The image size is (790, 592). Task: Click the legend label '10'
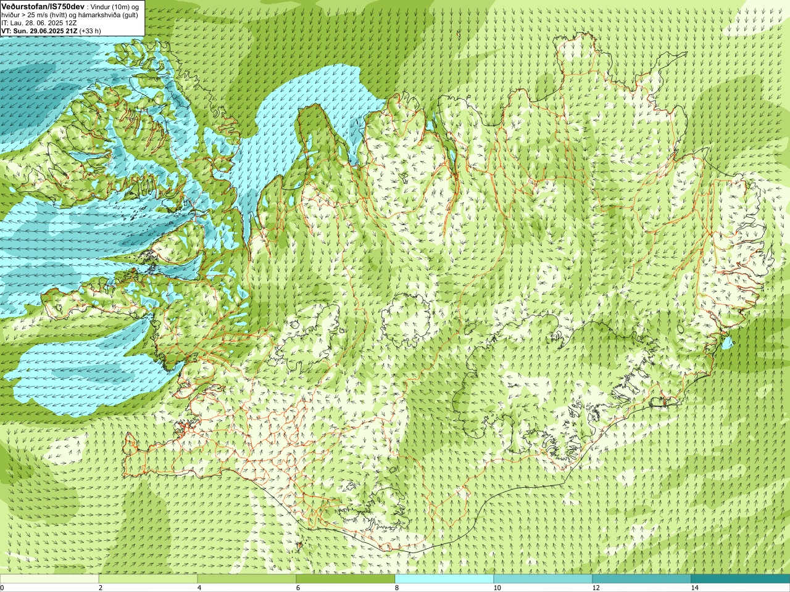(x=497, y=588)
